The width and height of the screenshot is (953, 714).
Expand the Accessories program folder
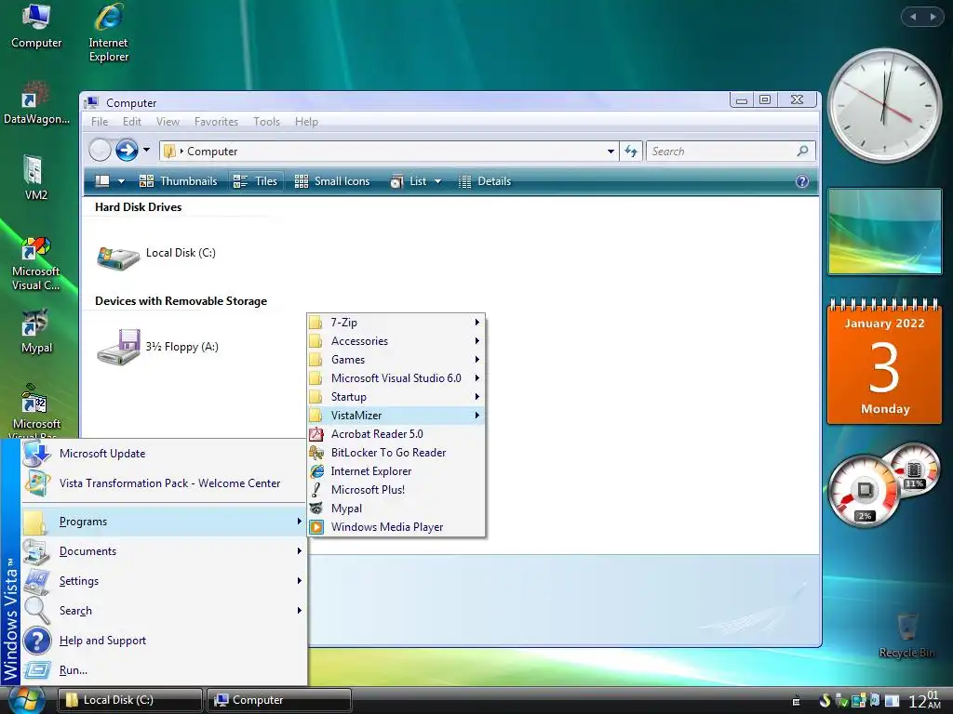coord(396,341)
